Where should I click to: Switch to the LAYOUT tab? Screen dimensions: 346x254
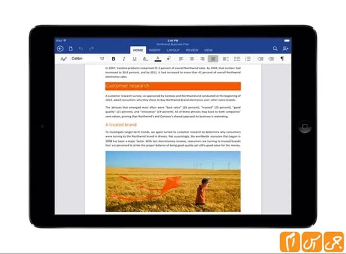(173, 50)
